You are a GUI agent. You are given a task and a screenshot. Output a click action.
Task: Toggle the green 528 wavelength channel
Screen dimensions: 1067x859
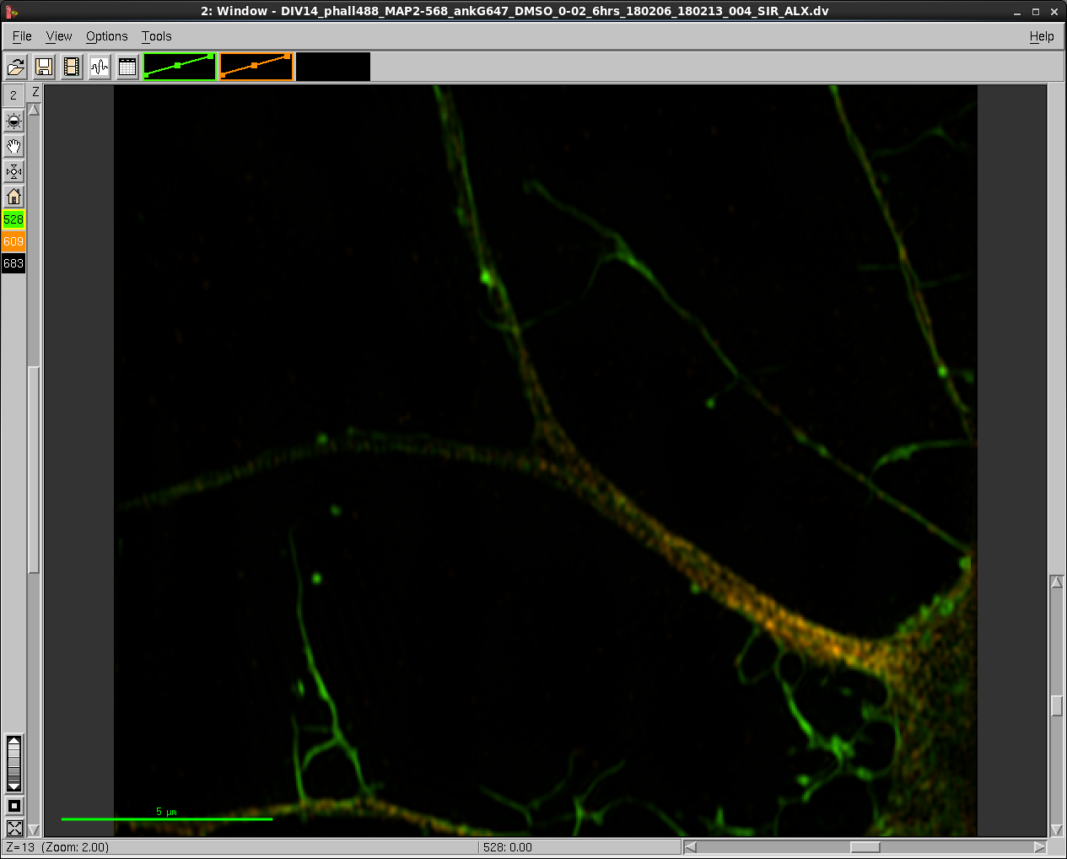[13, 219]
